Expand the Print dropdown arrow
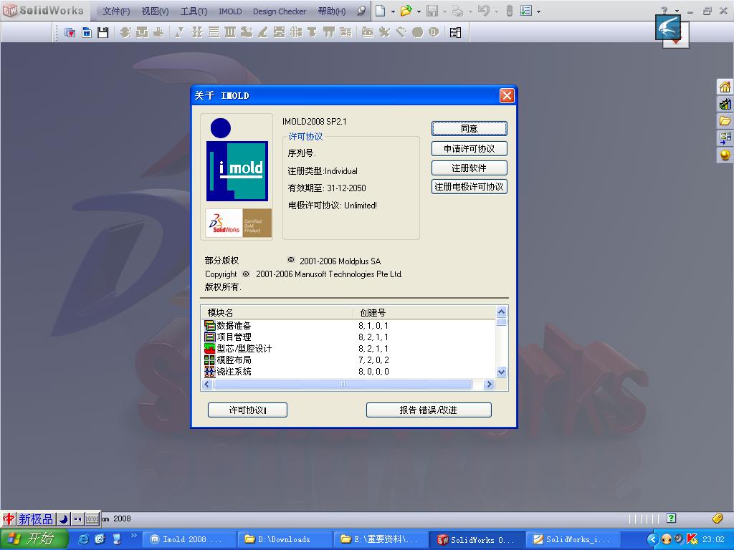 click(x=470, y=11)
